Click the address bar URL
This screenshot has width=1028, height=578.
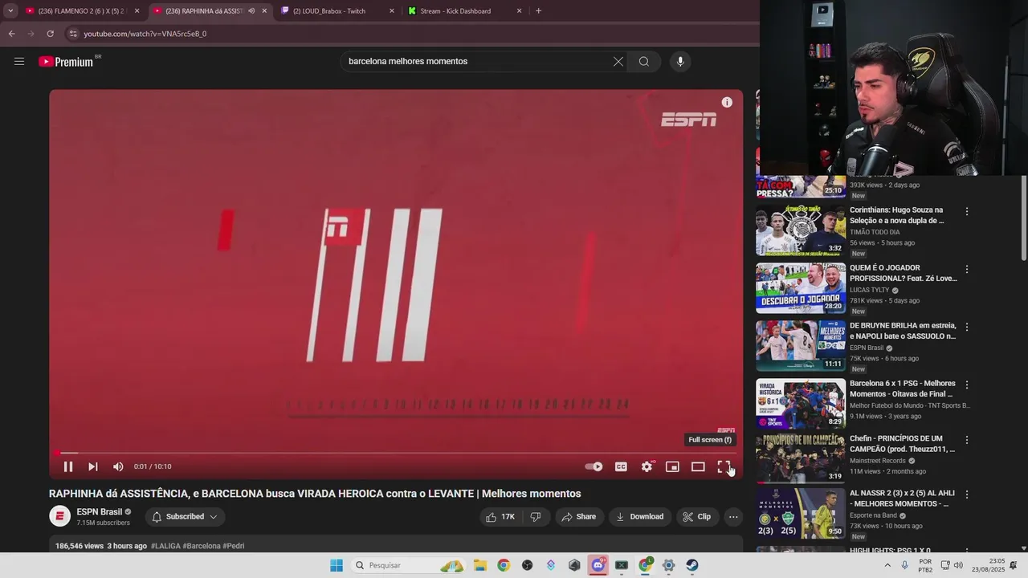(x=145, y=34)
